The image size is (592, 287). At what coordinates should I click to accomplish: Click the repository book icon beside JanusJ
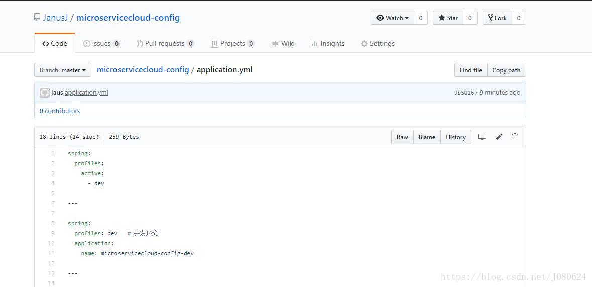[x=37, y=18]
